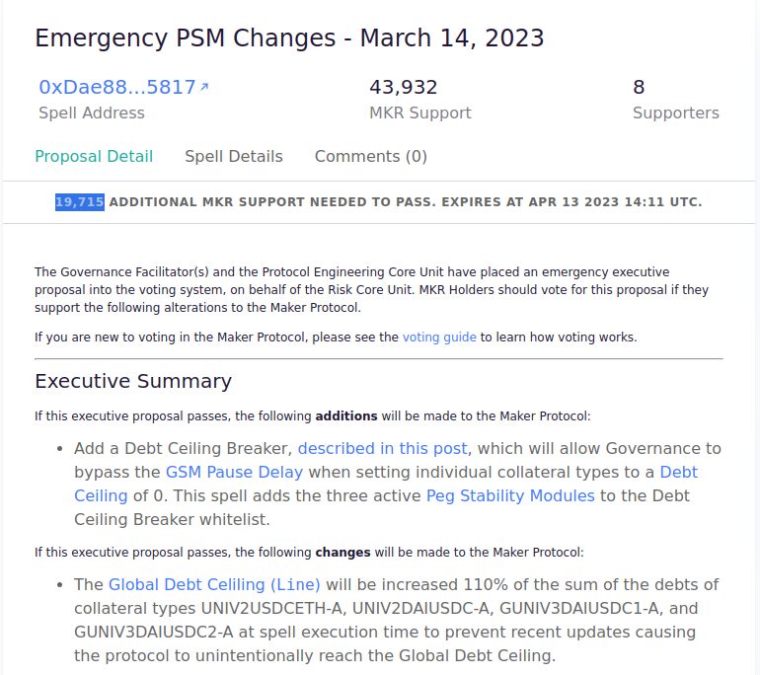
Task: Click the Emergency PSM Changes page title
Action: tap(289, 37)
